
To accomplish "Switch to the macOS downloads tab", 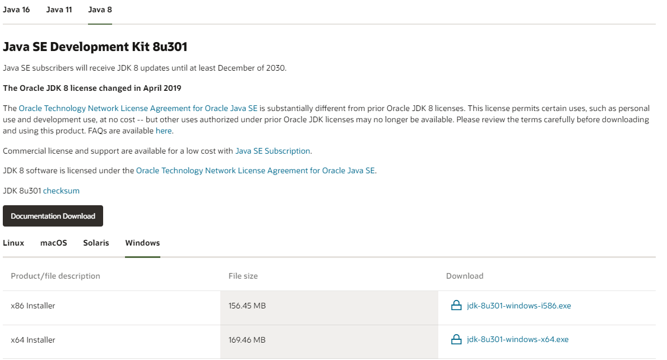I will 54,243.
